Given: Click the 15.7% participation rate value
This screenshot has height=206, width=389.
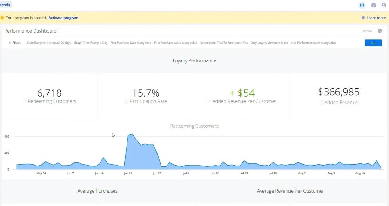Looking at the screenshot, I should tap(146, 93).
